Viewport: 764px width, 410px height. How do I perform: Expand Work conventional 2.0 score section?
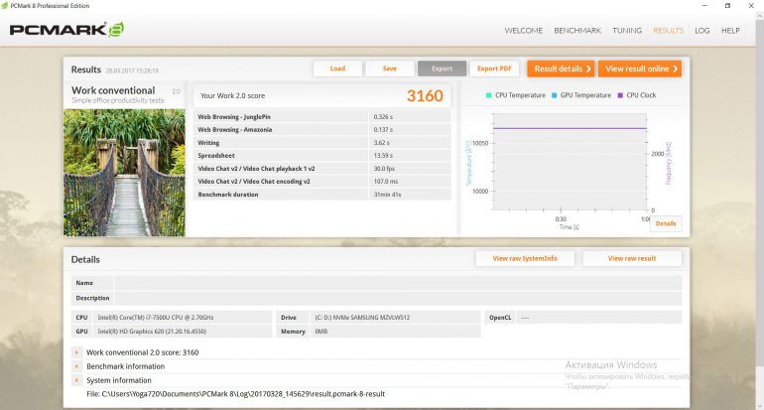pyautogui.click(x=76, y=352)
